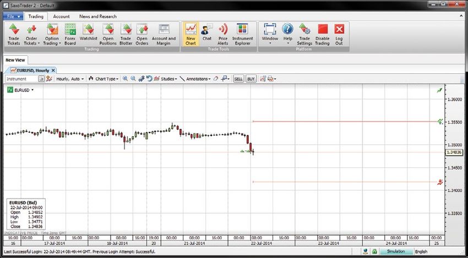Click the user connection icon in status bar
The image size is (468, 258).
pos(366,251)
